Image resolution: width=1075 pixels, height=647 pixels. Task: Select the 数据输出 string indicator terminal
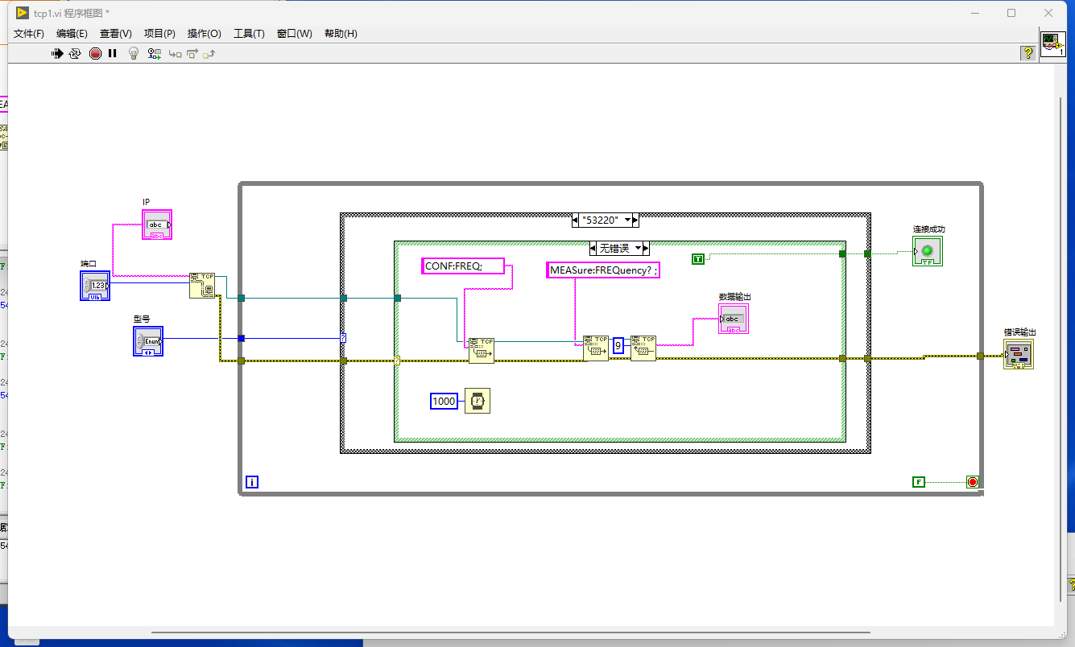734,319
